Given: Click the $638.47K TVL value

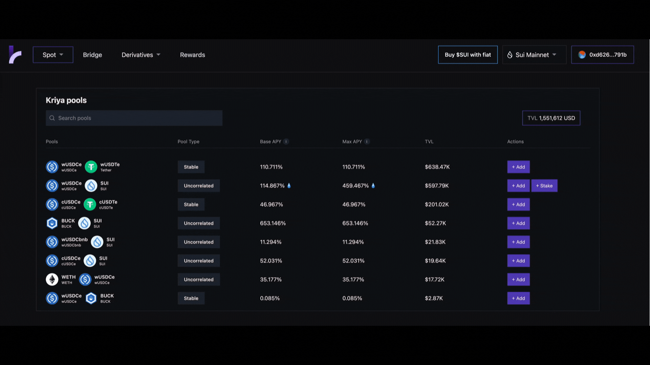Looking at the screenshot, I should 437,167.
